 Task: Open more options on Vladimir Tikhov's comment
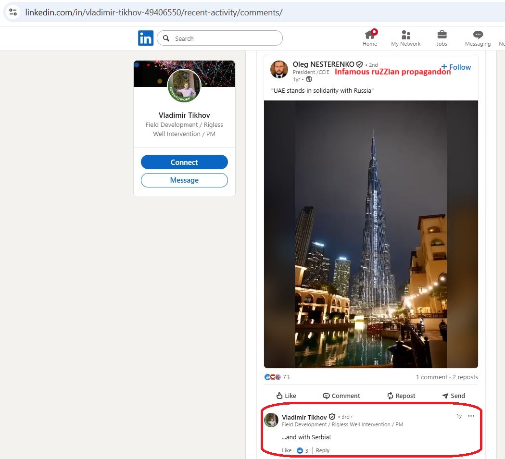[x=471, y=416]
